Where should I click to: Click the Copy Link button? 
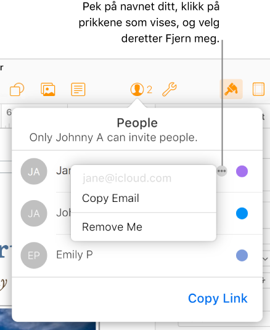pos(218,298)
